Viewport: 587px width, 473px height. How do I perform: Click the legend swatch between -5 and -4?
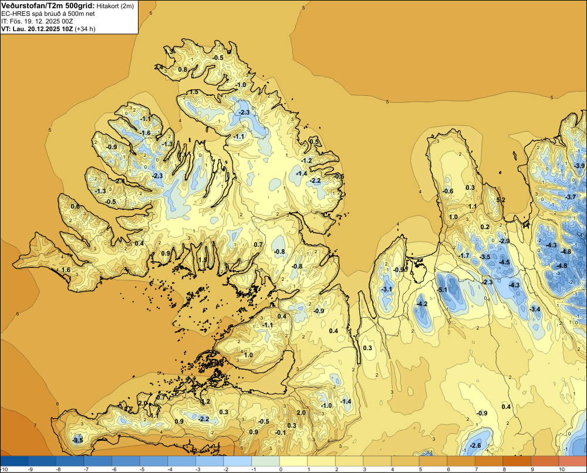pyautogui.click(x=154, y=461)
